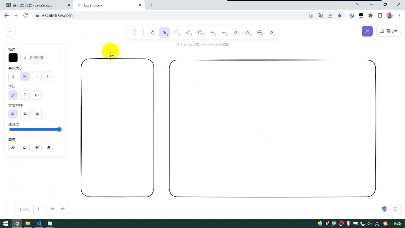The image size is (405, 228).
Task: Select the Rectangle tool
Action: (x=176, y=32)
